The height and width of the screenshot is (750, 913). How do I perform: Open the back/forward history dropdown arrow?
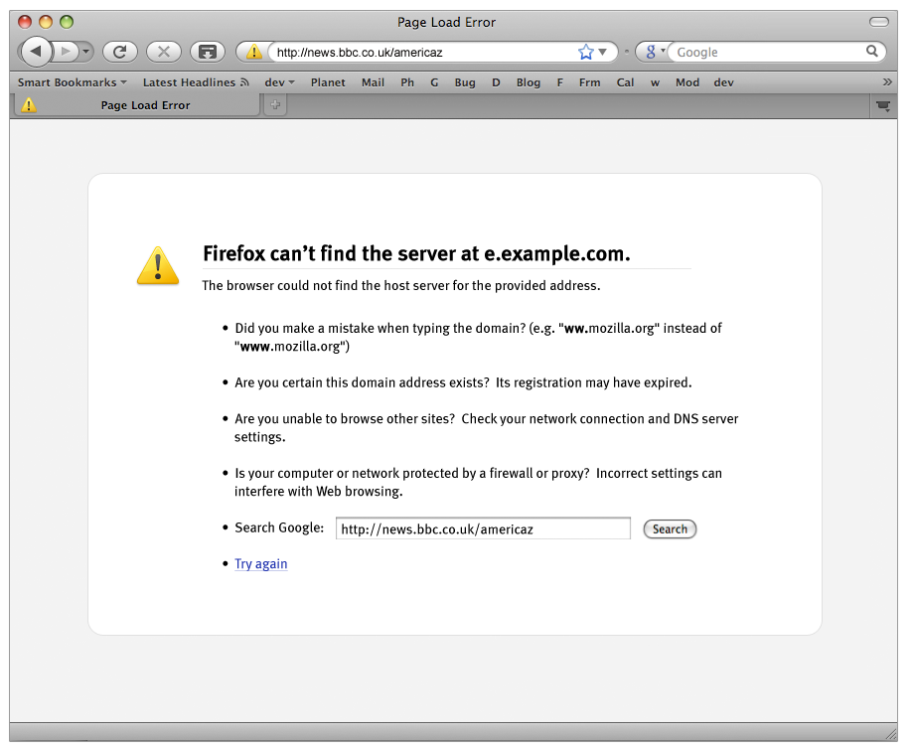[x=86, y=52]
